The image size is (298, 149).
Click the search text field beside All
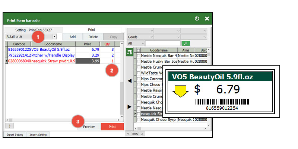163,43
